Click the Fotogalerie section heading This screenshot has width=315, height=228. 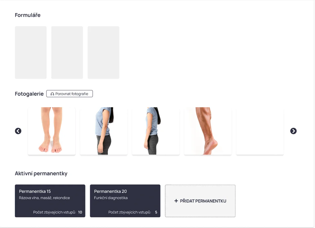pyautogui.click(x=29, y=94)
